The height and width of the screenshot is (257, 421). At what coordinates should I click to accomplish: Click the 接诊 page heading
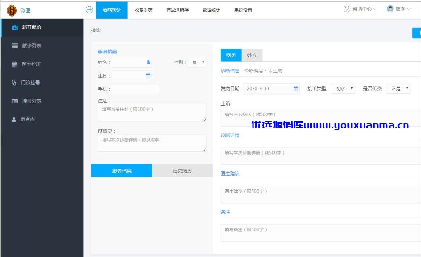96,30
